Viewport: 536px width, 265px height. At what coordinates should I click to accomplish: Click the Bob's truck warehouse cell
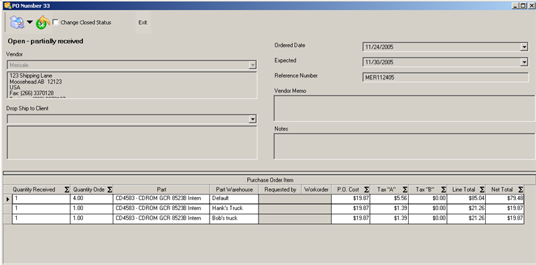234,219
